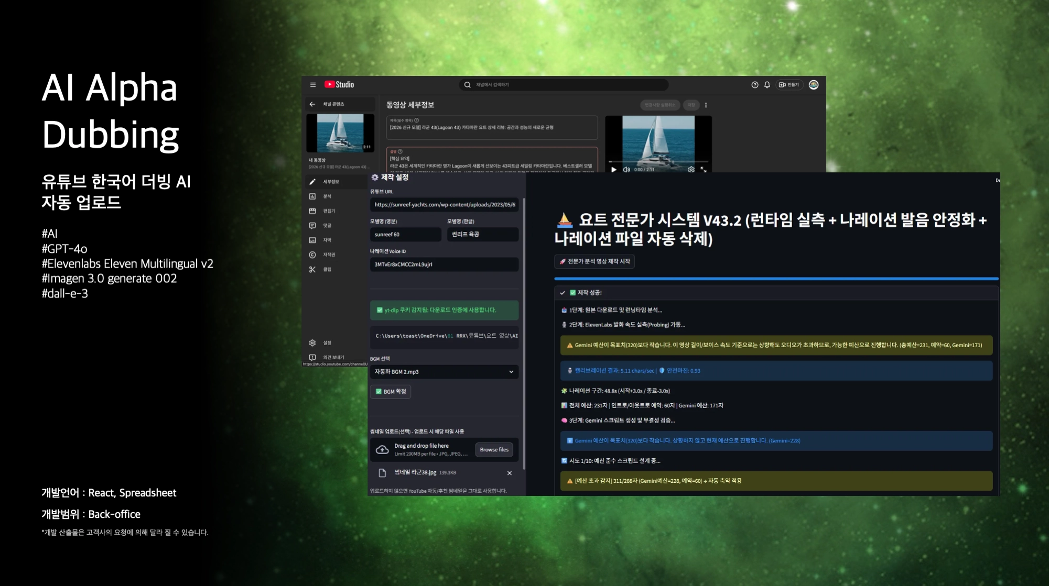Remove the uploaded 썸네일 라군38.jpg file
The height and width of the screenshot is (586, 1049).
509,473
